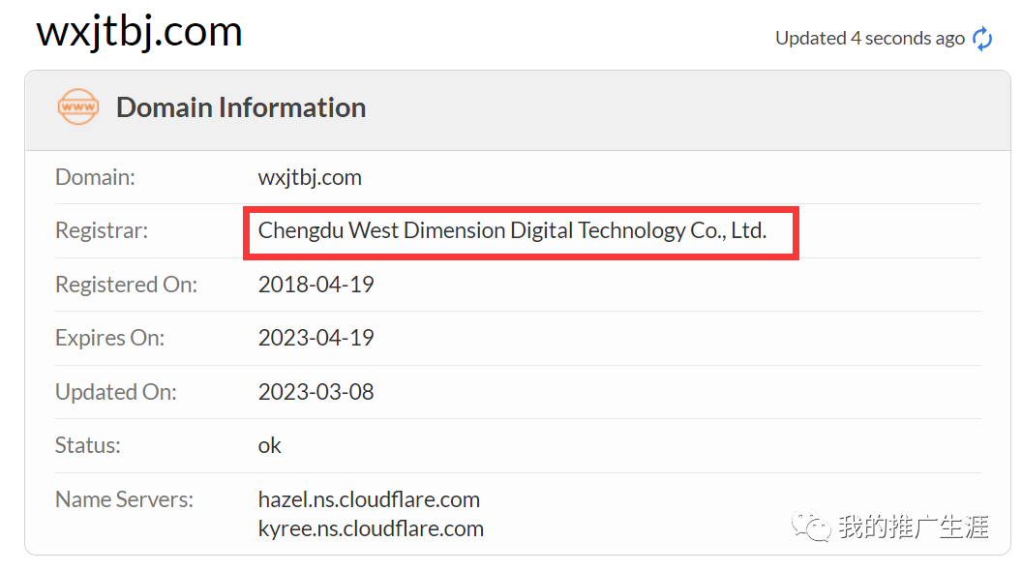Select the updated date 2023-03-08

[316, 392]
